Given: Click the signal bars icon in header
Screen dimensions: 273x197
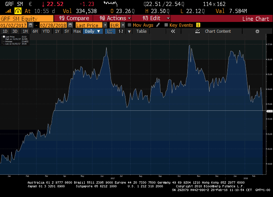Looking at the screenshot, I should click(9, 11).
